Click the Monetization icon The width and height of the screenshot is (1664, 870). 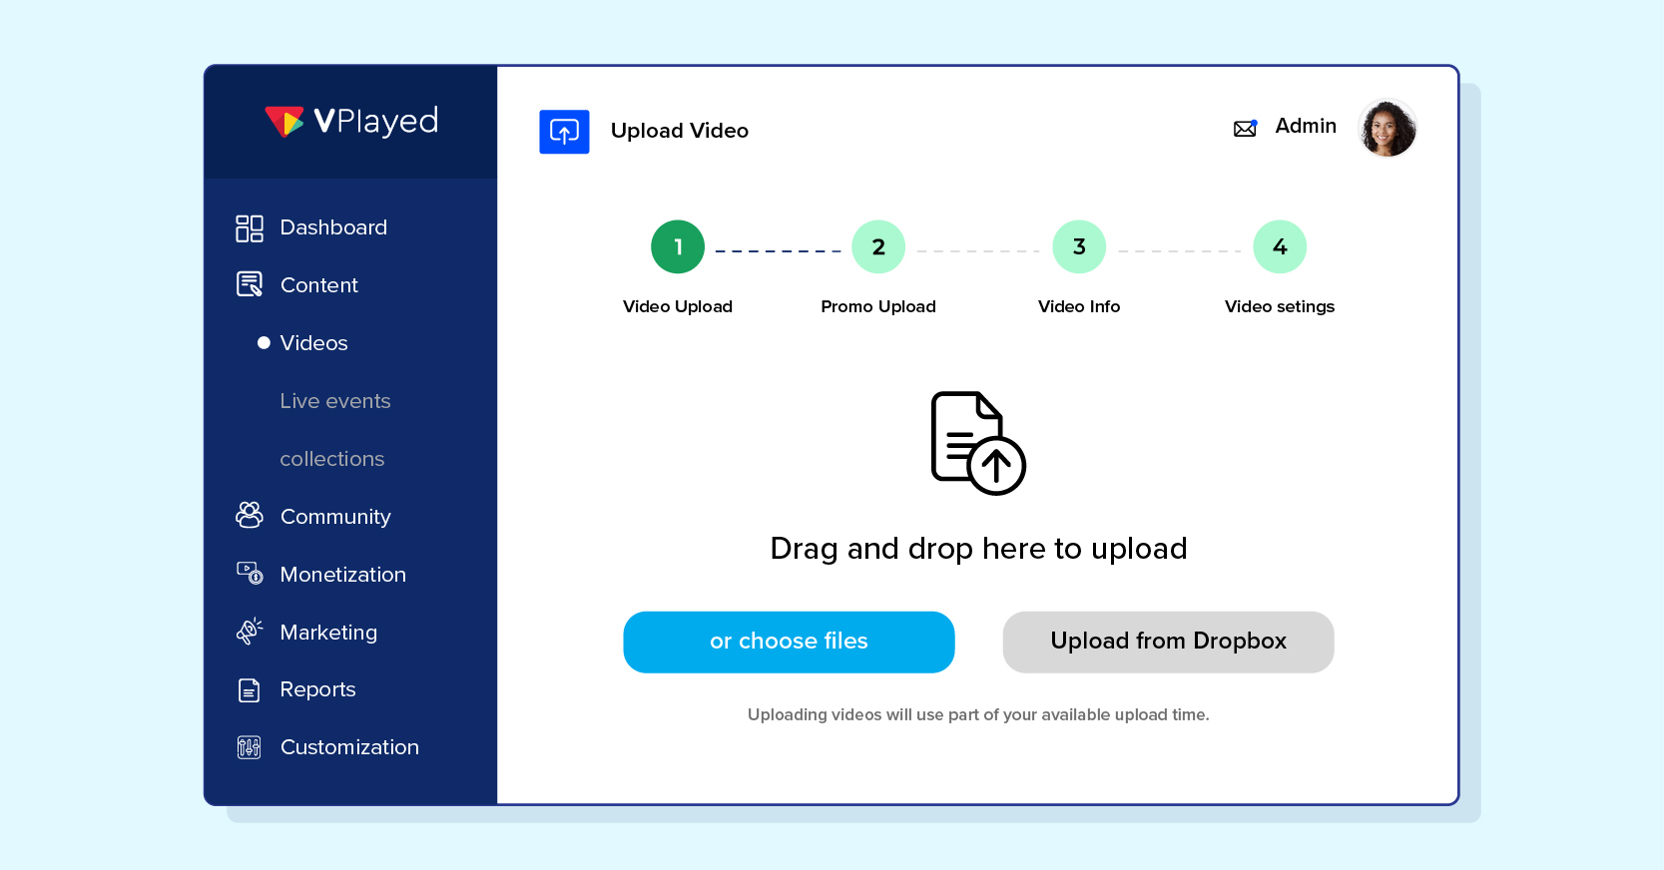[x=249, y=573]
